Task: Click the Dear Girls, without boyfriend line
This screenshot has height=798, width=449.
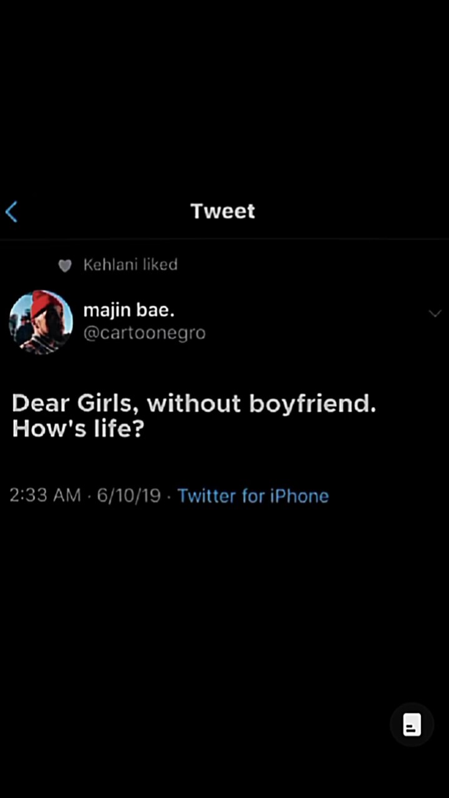Action: pos(194,403)
